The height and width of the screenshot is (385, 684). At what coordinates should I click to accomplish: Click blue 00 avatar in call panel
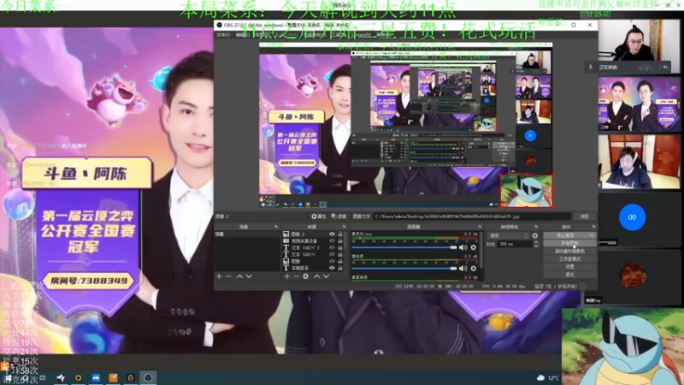click(x=632, y=217)
